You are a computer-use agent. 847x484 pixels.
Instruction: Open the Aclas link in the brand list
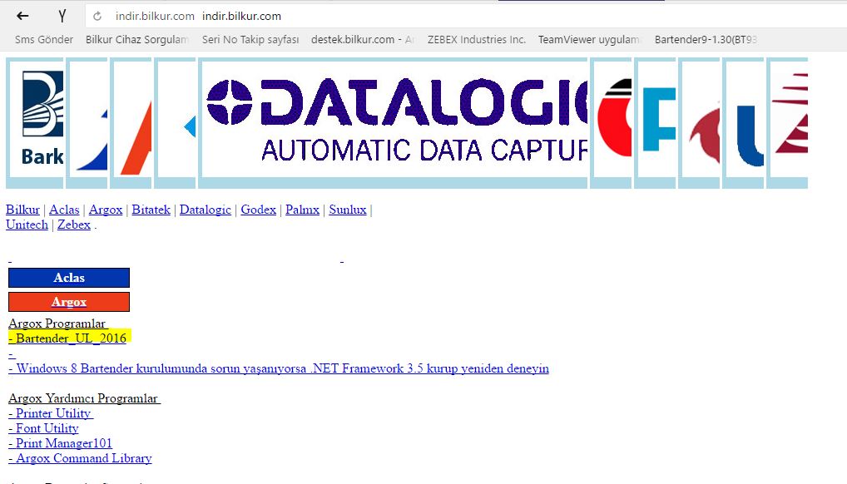64,210
